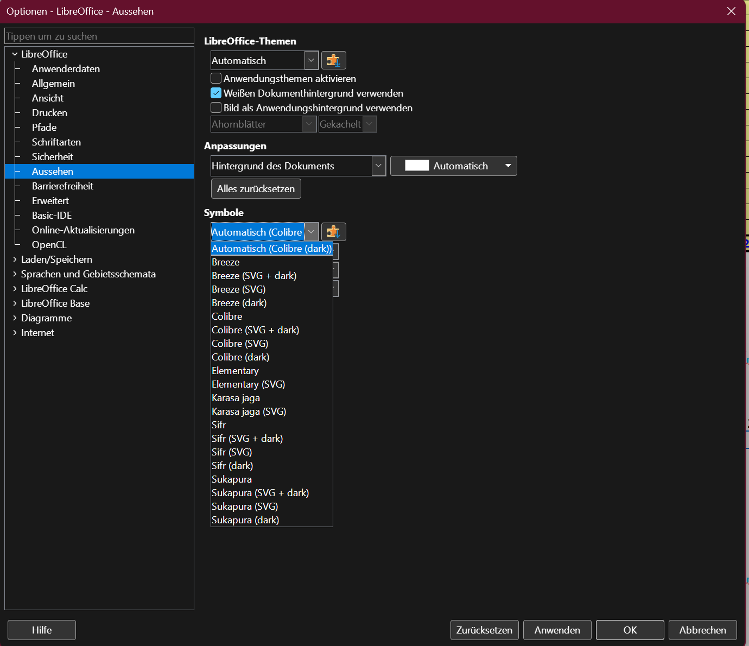This screenshot has width=749, height=646.
Task: Click the add themes extension icon beside Automatisch
Action: [333, 60]
